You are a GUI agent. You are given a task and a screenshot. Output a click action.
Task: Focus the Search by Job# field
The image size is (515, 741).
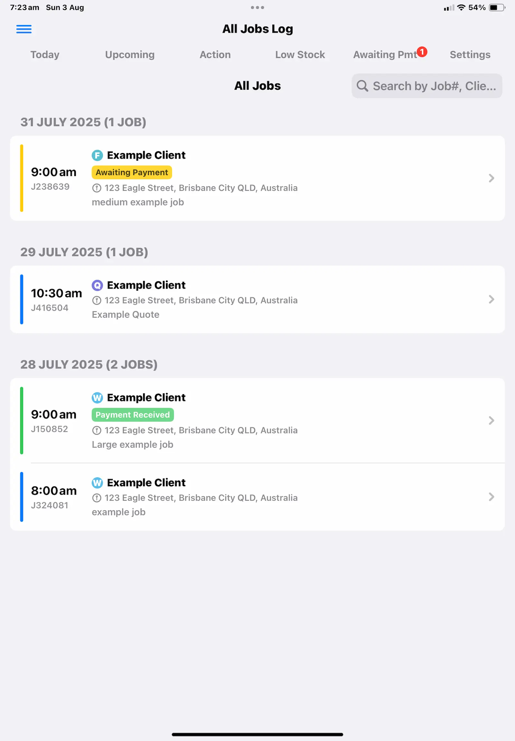pos(434,86)
